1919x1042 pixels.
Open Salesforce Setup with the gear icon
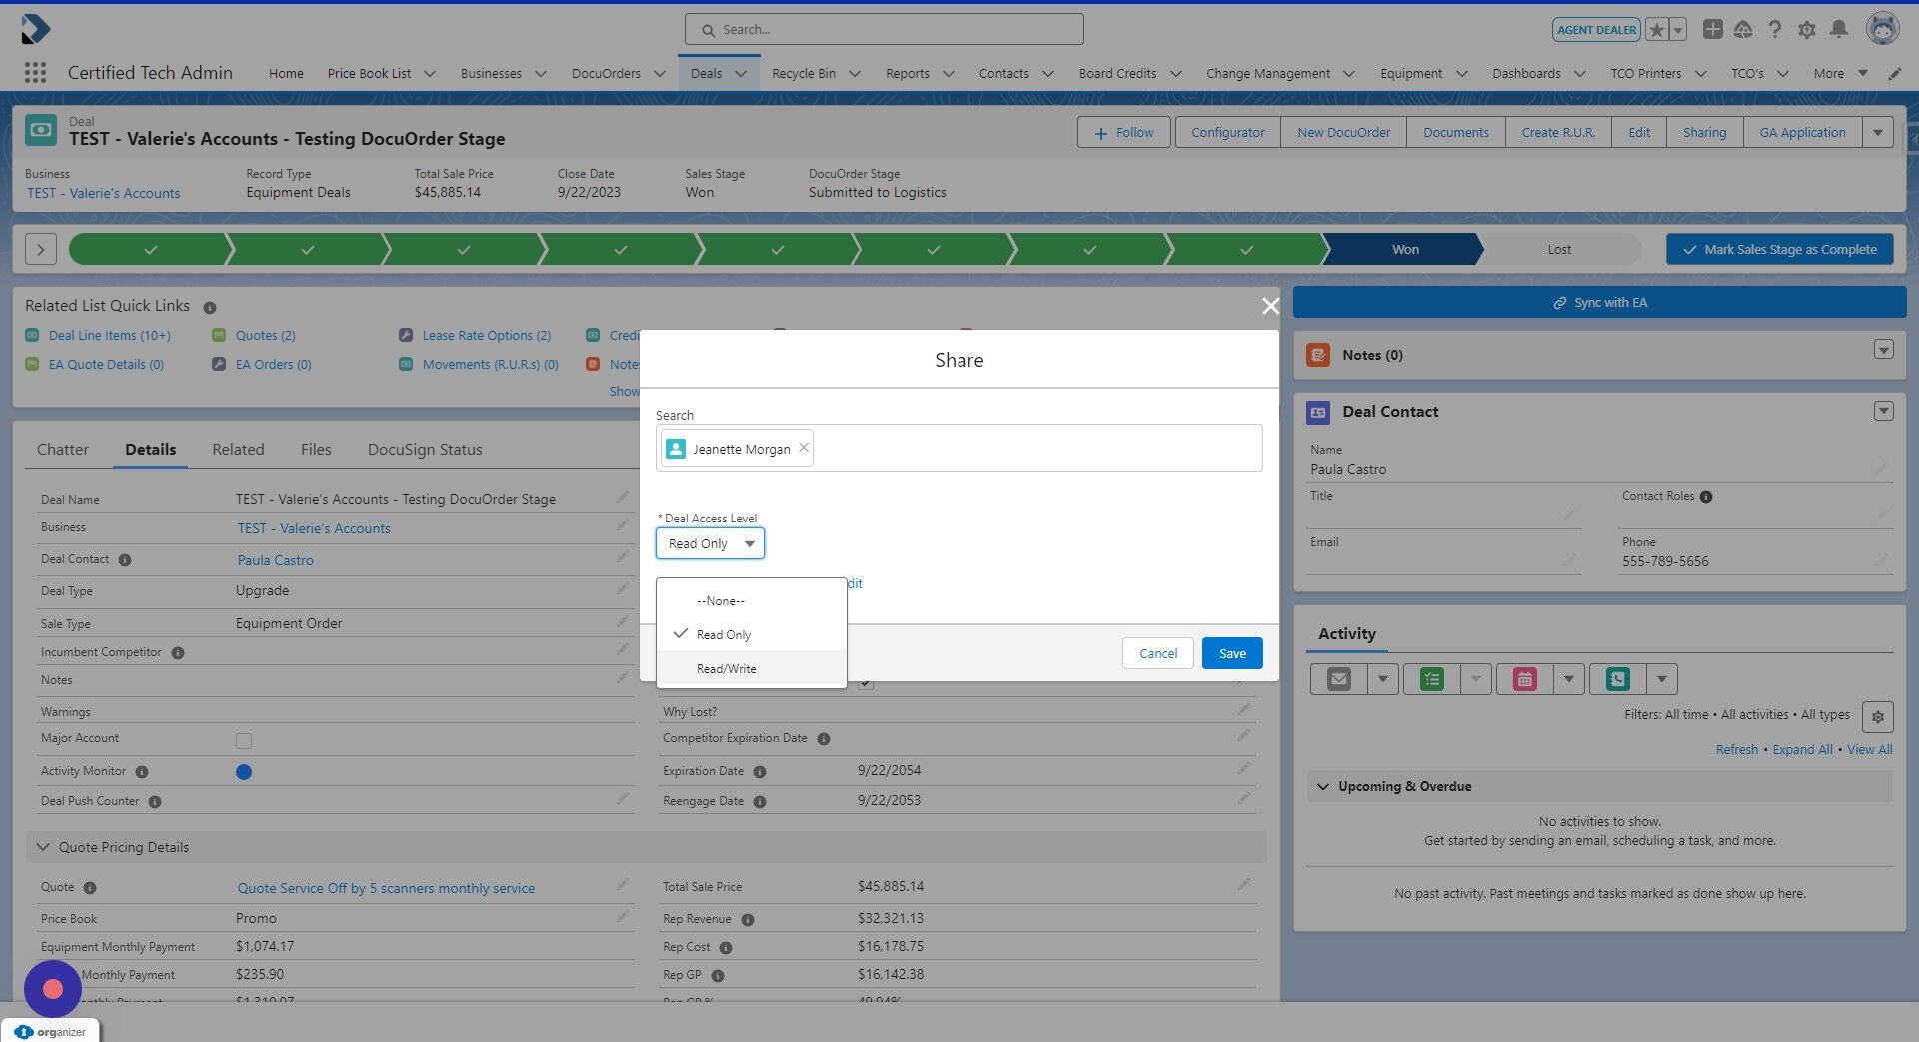[x=1807, y=29]
